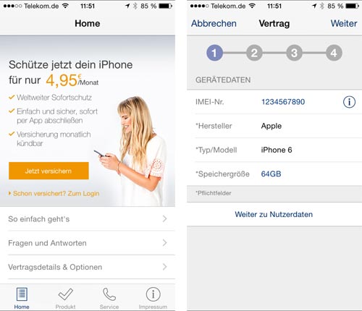This screenshot has height=311, width=362.
Task: Jump to step 4 circle
Action: pyautogui.click(x=334, y=53)
